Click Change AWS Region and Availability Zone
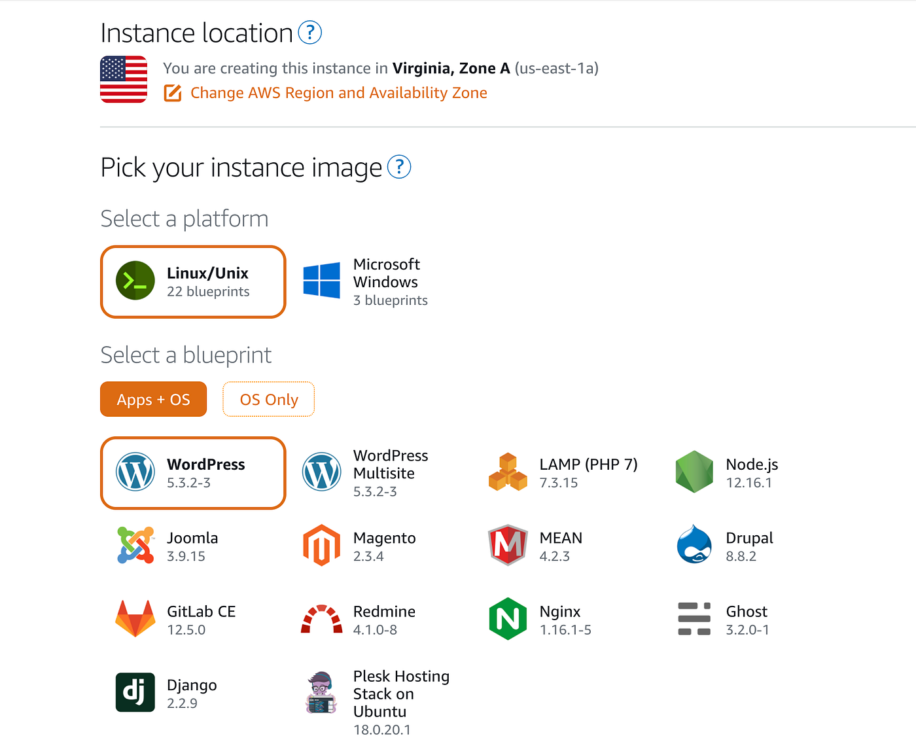The width and height of the screenshot is (916, 755). click(338, 92)
